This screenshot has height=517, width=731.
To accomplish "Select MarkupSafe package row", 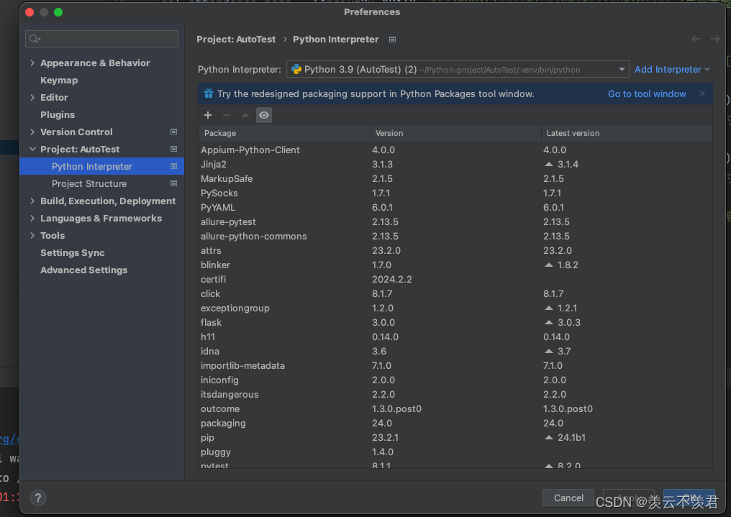I will [455, 179].
